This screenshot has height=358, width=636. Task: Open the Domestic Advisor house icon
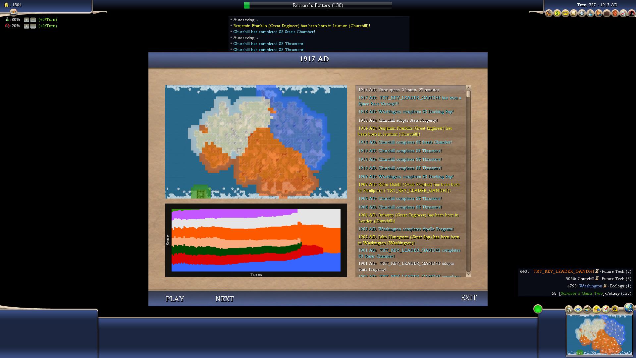tap(549, 13)
